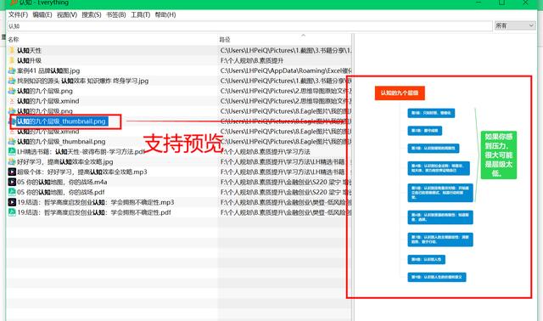
Task: Click the PDF icon of 19.结语 pdf file
Action: coord(12,212)
